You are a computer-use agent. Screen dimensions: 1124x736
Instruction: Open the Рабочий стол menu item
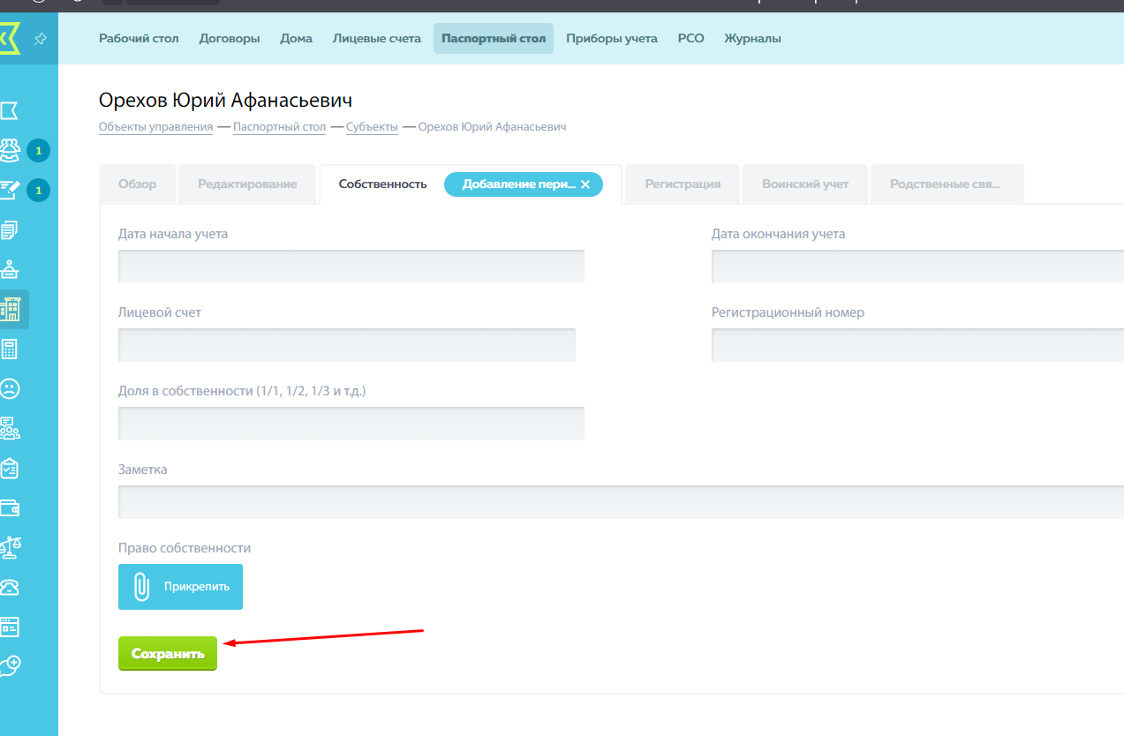pyautogui.click(x=139, y=39)
